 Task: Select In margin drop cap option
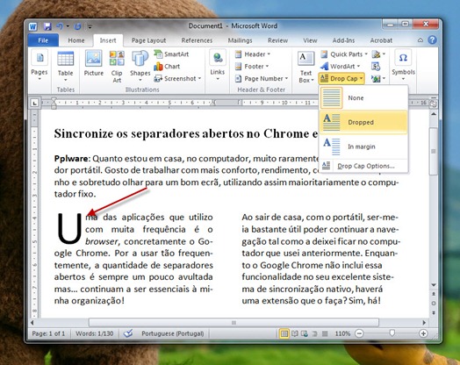point(363,147)
